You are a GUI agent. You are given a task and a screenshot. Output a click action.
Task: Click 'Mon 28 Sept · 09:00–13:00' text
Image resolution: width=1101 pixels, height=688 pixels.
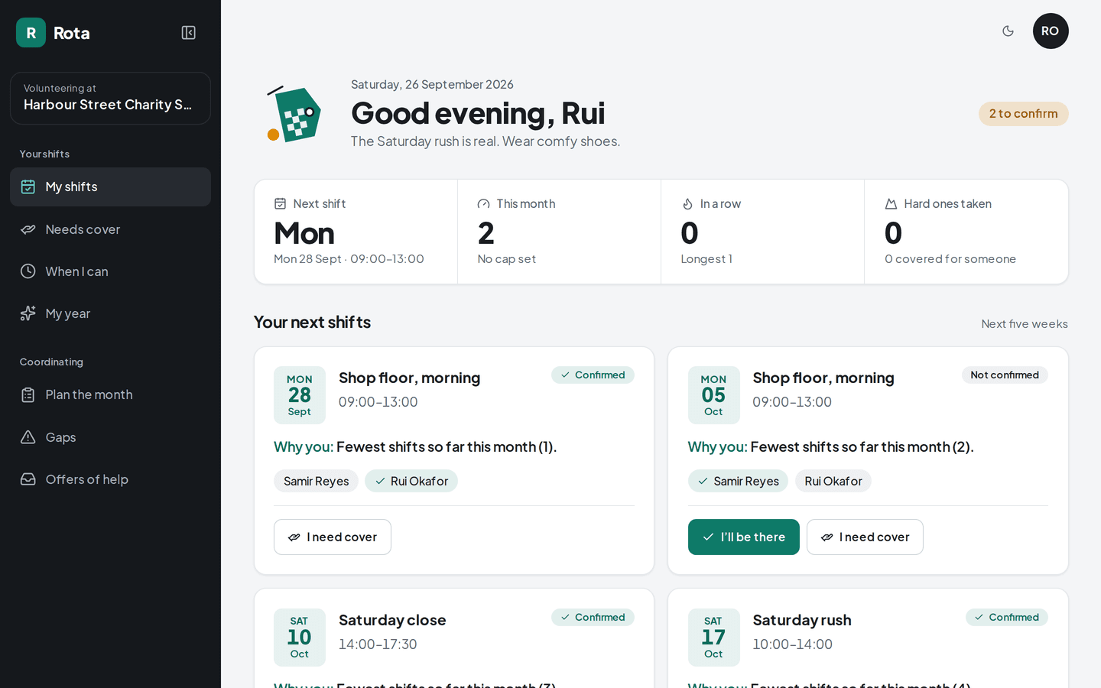point(349,259)
